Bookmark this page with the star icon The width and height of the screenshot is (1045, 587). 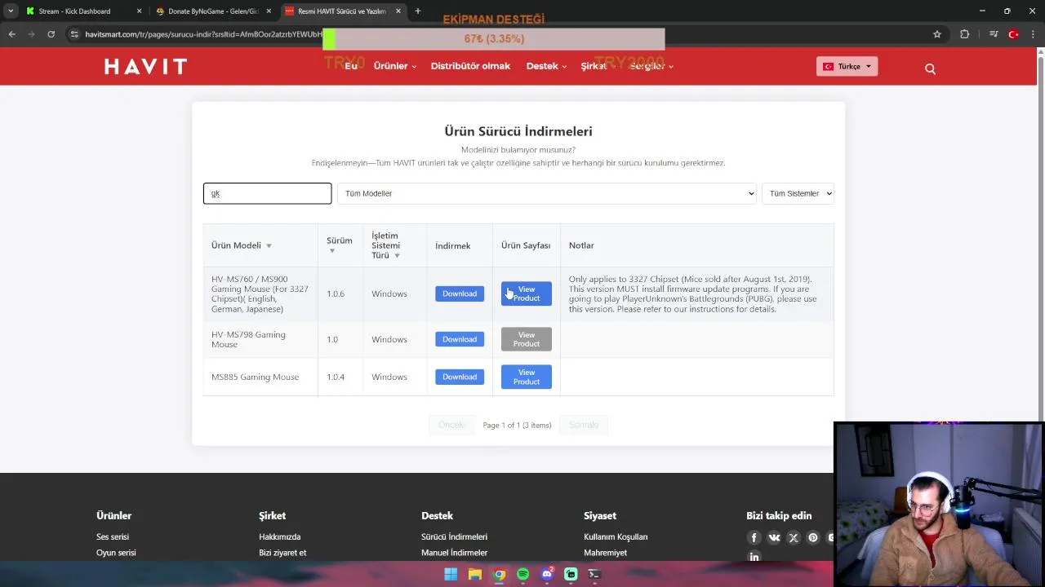pos(937,34)
